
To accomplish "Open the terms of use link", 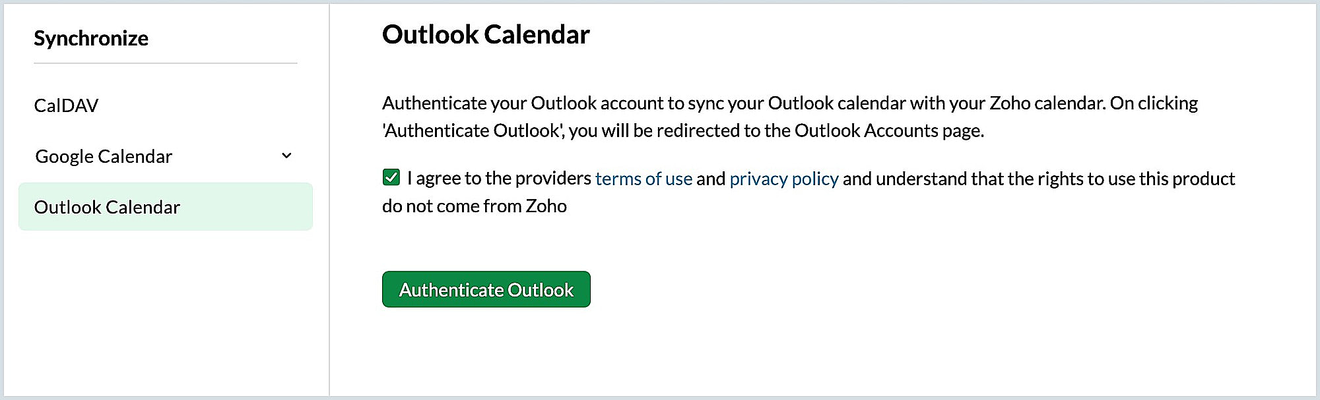I will [643, 179].
